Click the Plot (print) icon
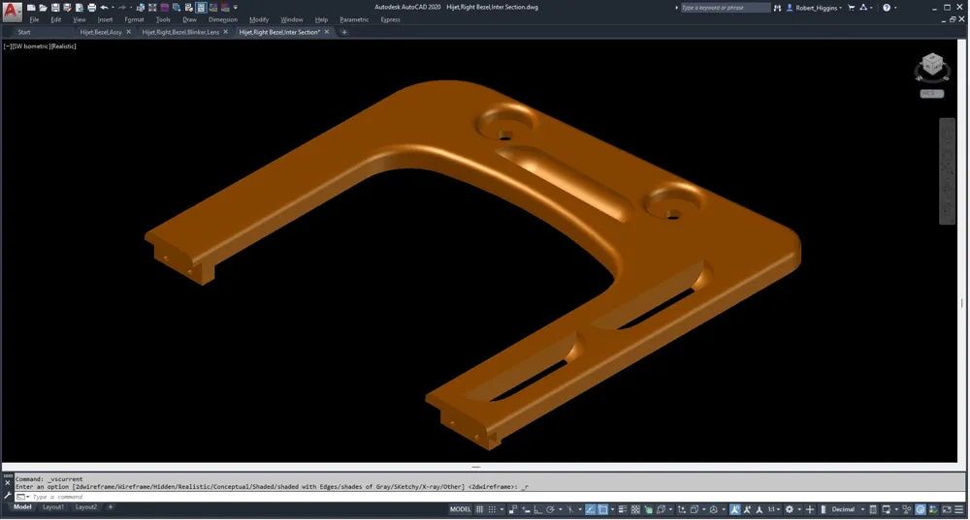The height and width of the screenshot is (520, 970). point(91,8)
